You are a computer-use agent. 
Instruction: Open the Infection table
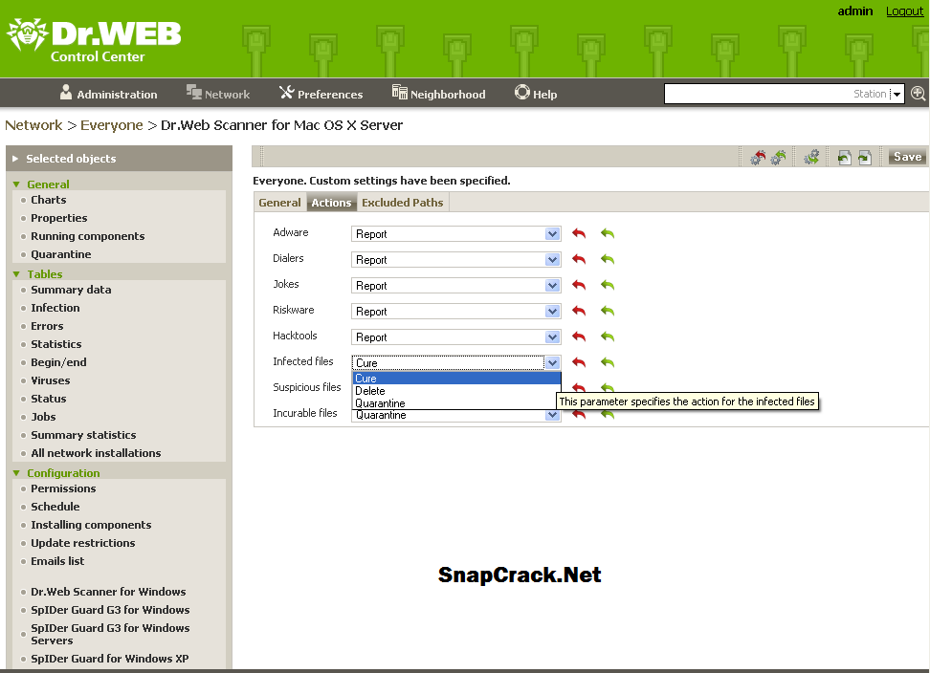pyautogui.click(x=55, y=308)
